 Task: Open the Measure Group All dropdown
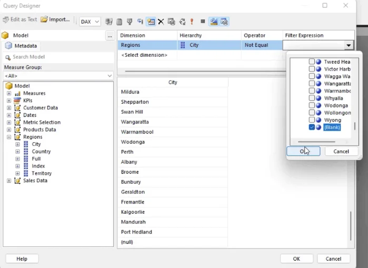click(x=58, y=76)
